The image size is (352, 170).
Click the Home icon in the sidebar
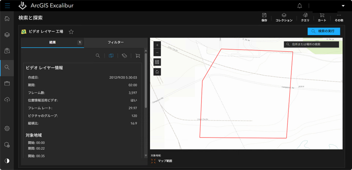pos(7,19)
